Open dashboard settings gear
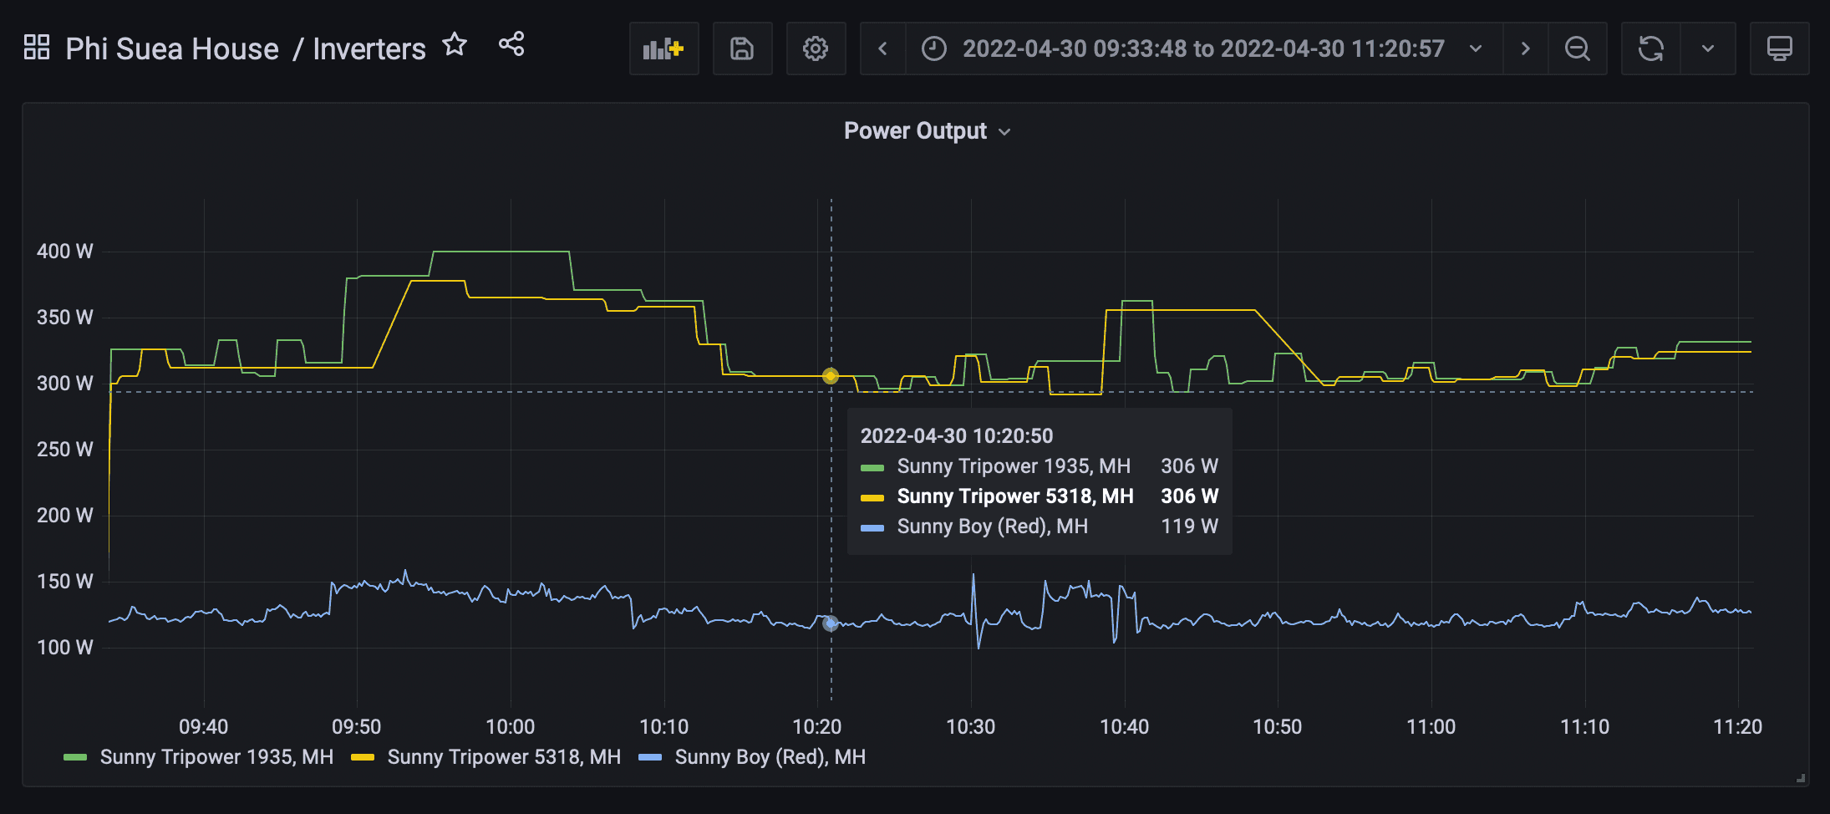 point(816,48)
